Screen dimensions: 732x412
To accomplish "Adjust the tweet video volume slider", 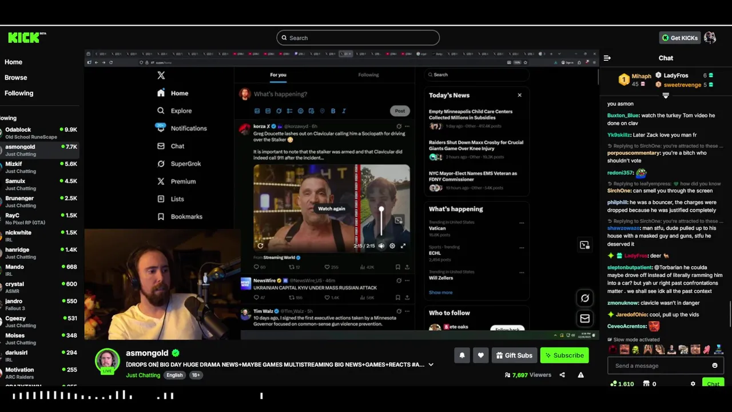I will (381, 221).
